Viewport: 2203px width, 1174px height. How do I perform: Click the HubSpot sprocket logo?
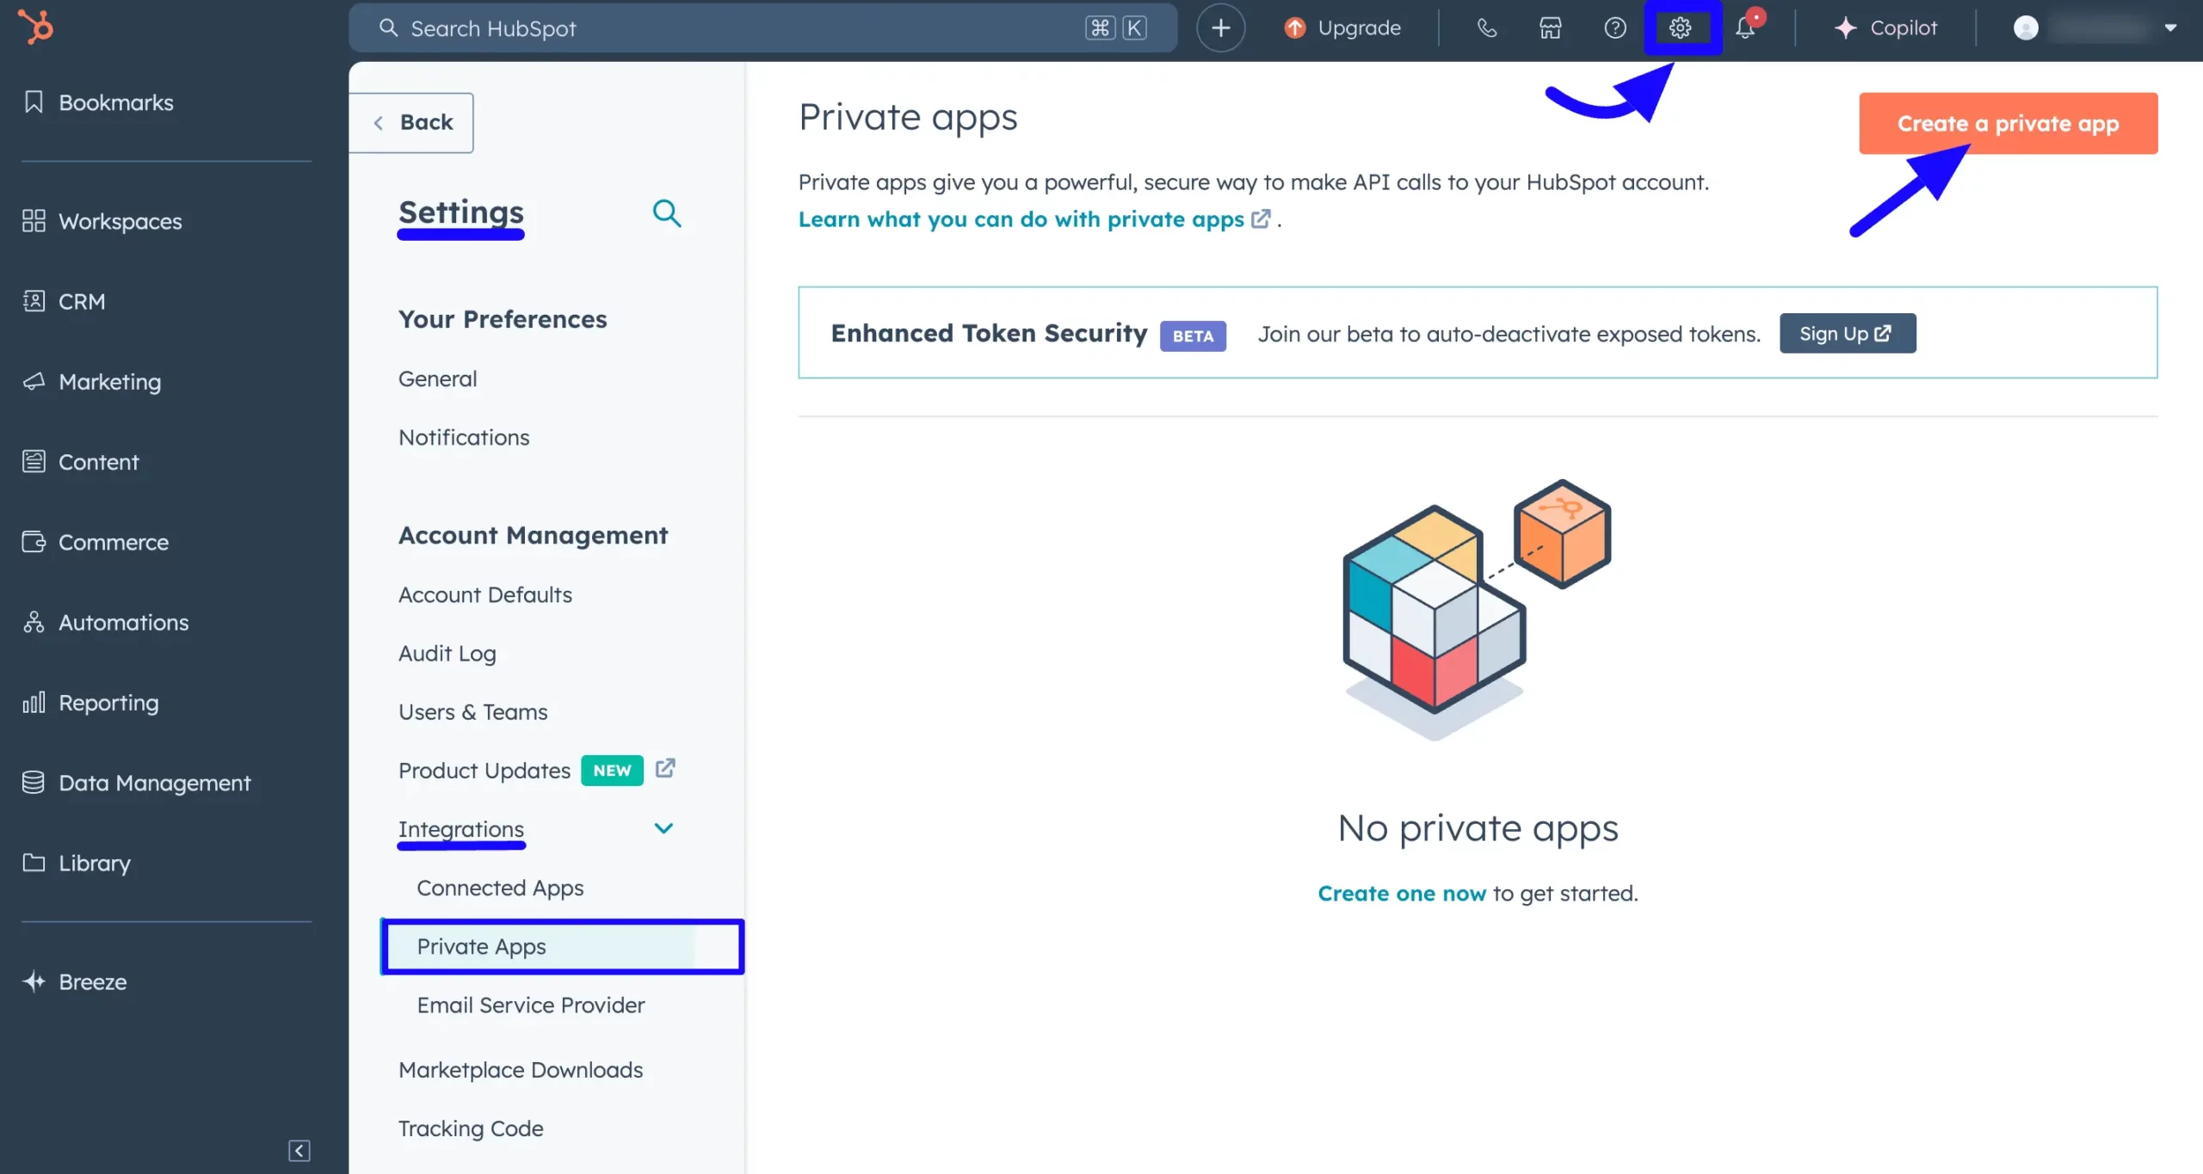click(x=36, y=27)
